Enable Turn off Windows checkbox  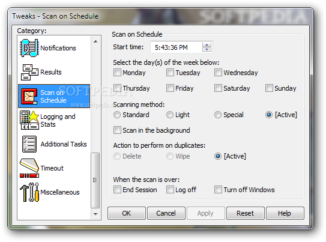[218, 190]
